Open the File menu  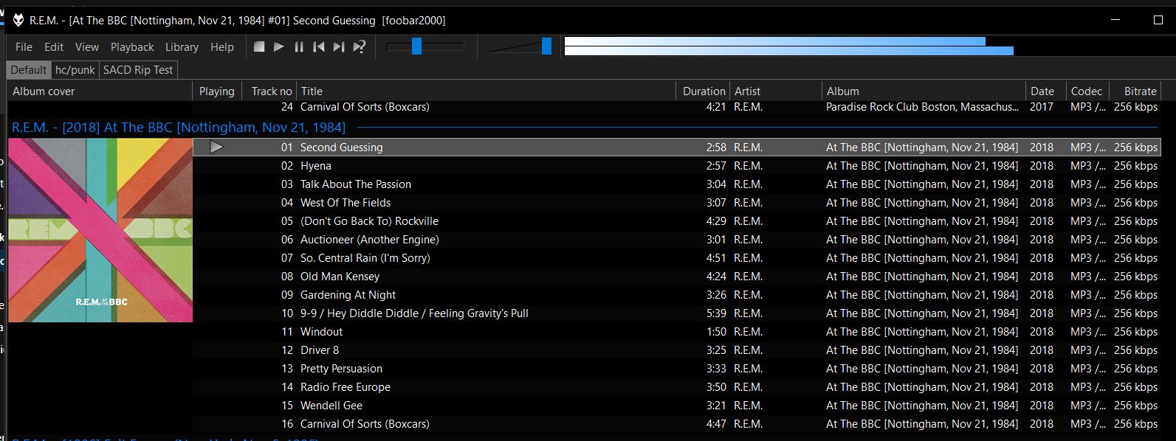pyautogui.click(x=24, y=46)
